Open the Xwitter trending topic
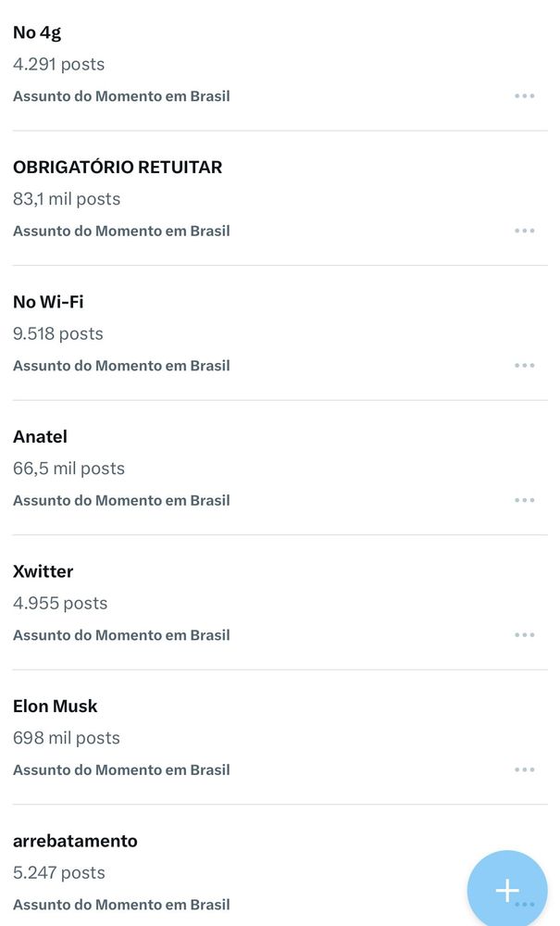Viewport: 560px width, 926px height. [x=280, y=603]
